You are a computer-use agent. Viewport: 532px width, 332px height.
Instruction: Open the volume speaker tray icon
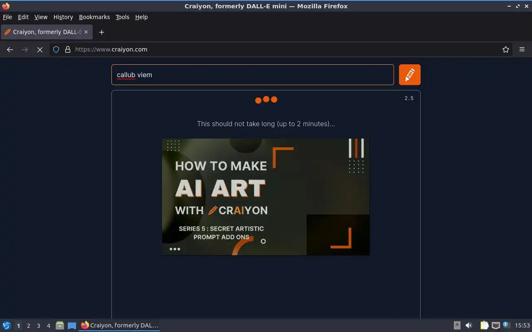coord(469,325)
